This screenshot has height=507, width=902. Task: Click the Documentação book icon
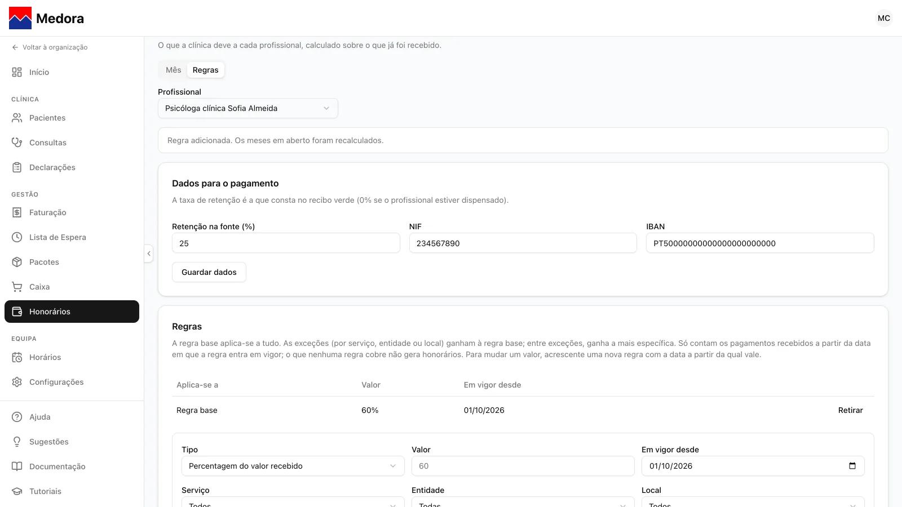[17, 466]
